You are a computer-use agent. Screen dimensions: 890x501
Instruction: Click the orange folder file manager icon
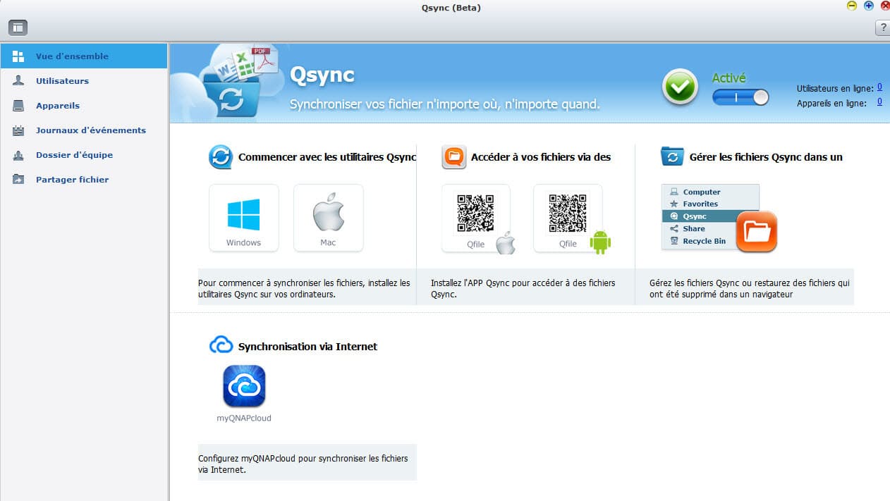point(756,232)
